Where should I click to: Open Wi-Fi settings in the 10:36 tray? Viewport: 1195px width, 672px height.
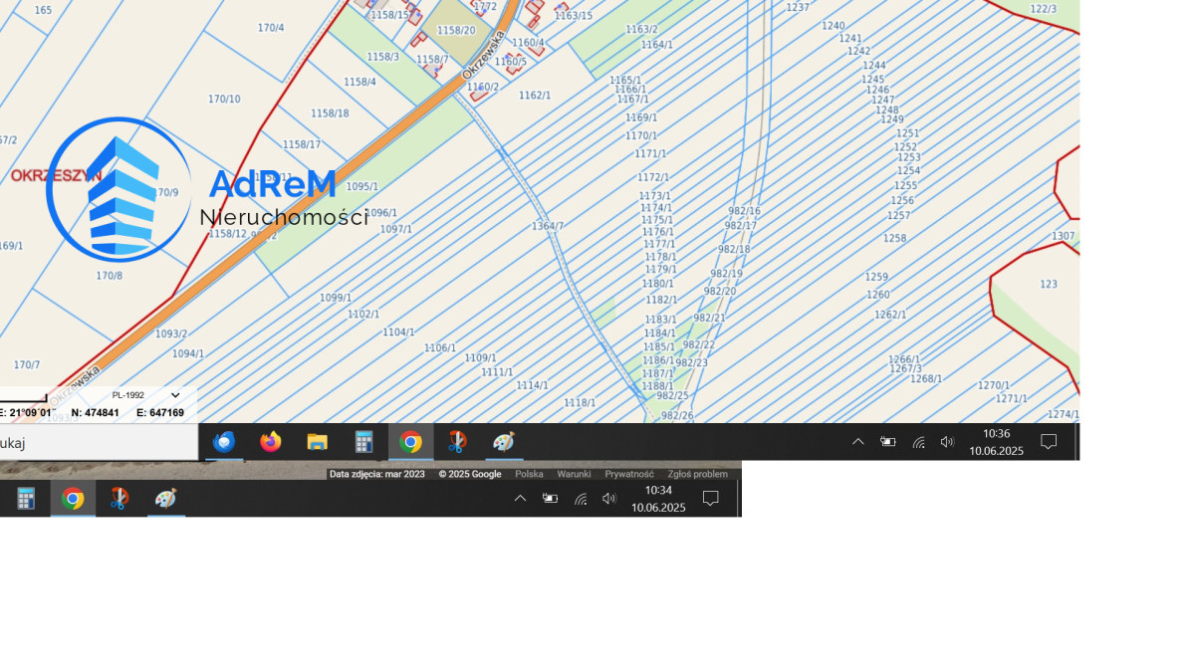pyautogui.click(x=918, y=442)
